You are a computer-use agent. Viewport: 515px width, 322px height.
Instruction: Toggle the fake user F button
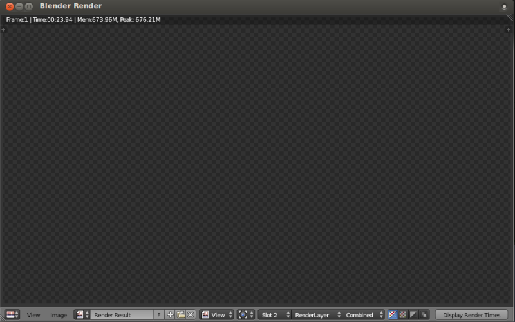158,315
